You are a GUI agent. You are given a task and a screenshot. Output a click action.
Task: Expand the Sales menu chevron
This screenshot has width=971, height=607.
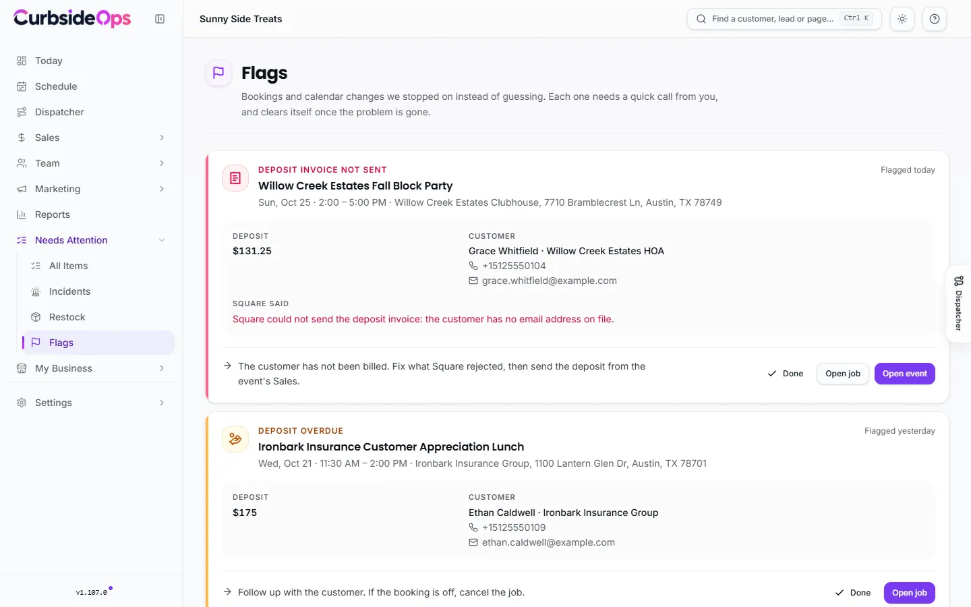coord(162,138)
